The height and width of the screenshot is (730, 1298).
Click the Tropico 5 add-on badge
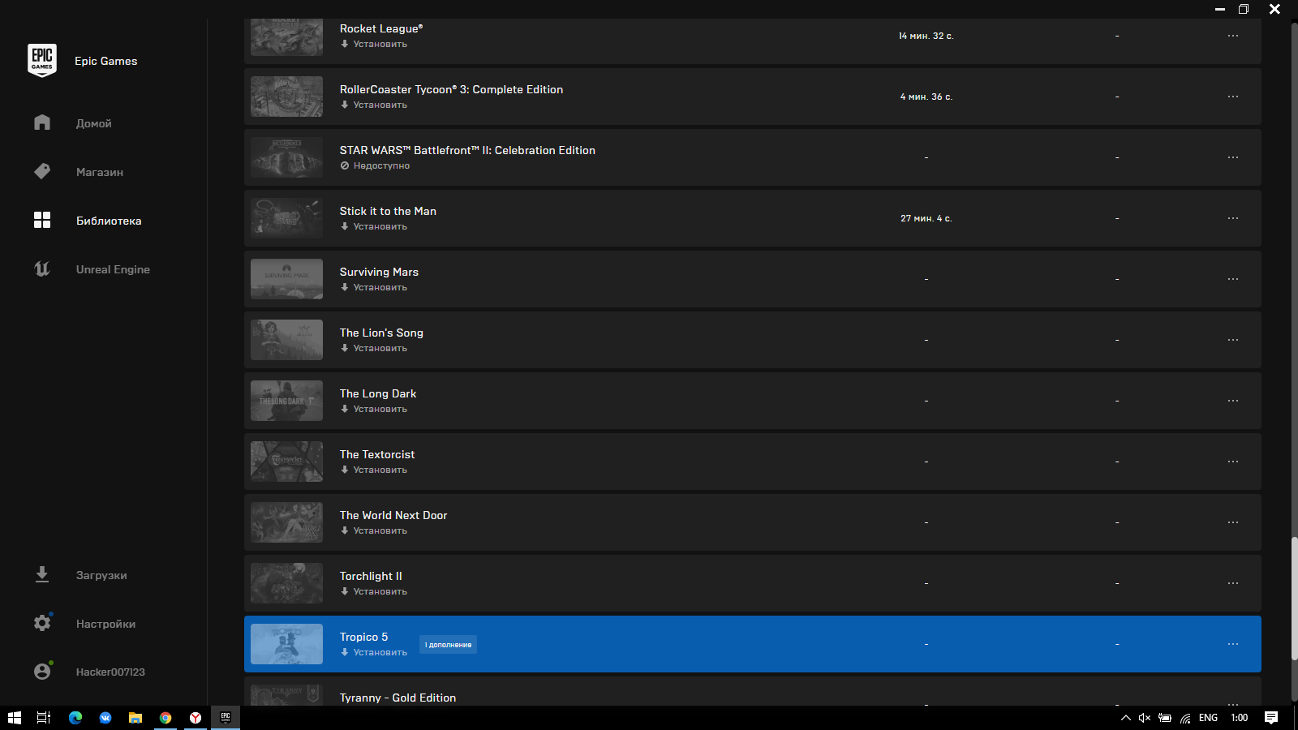point(448,645)
